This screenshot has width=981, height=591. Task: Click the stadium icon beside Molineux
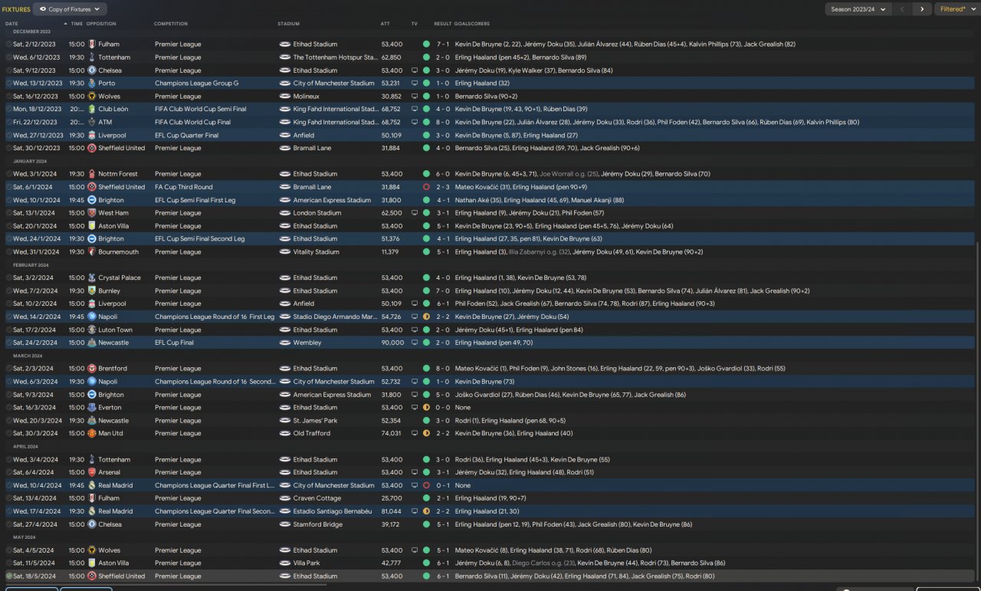[x=284, y=97]
